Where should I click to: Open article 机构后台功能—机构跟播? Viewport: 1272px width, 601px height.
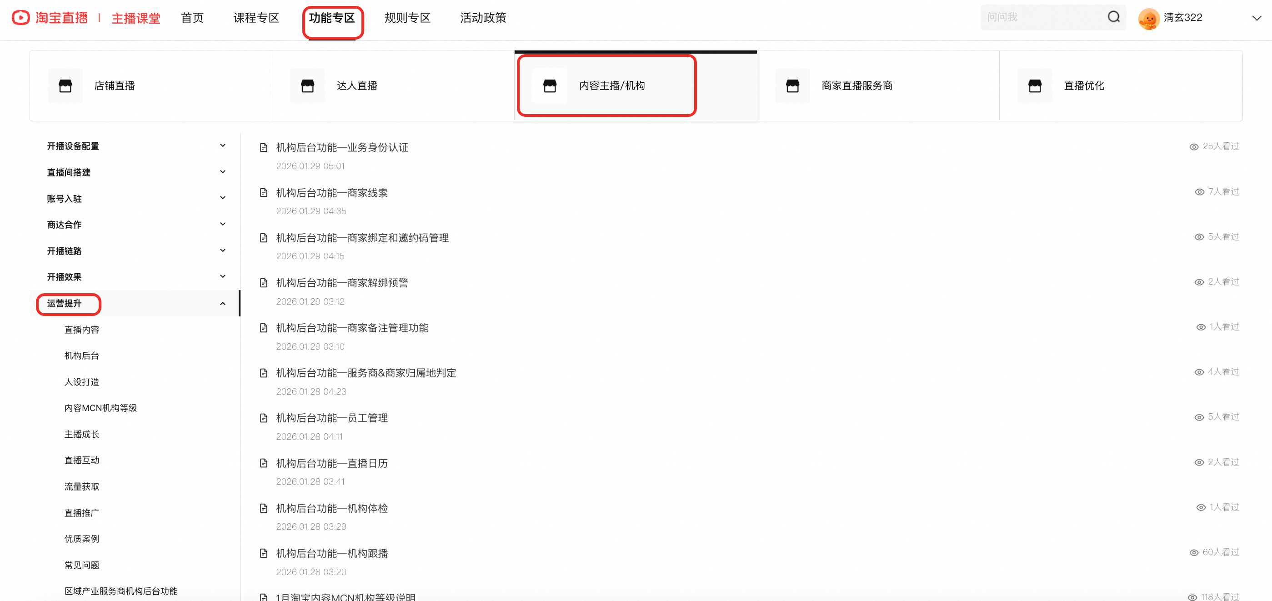click(332, 553)
